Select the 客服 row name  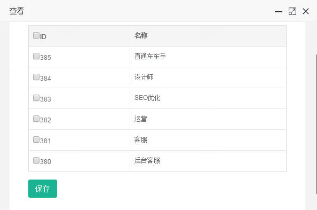[141, 139]
